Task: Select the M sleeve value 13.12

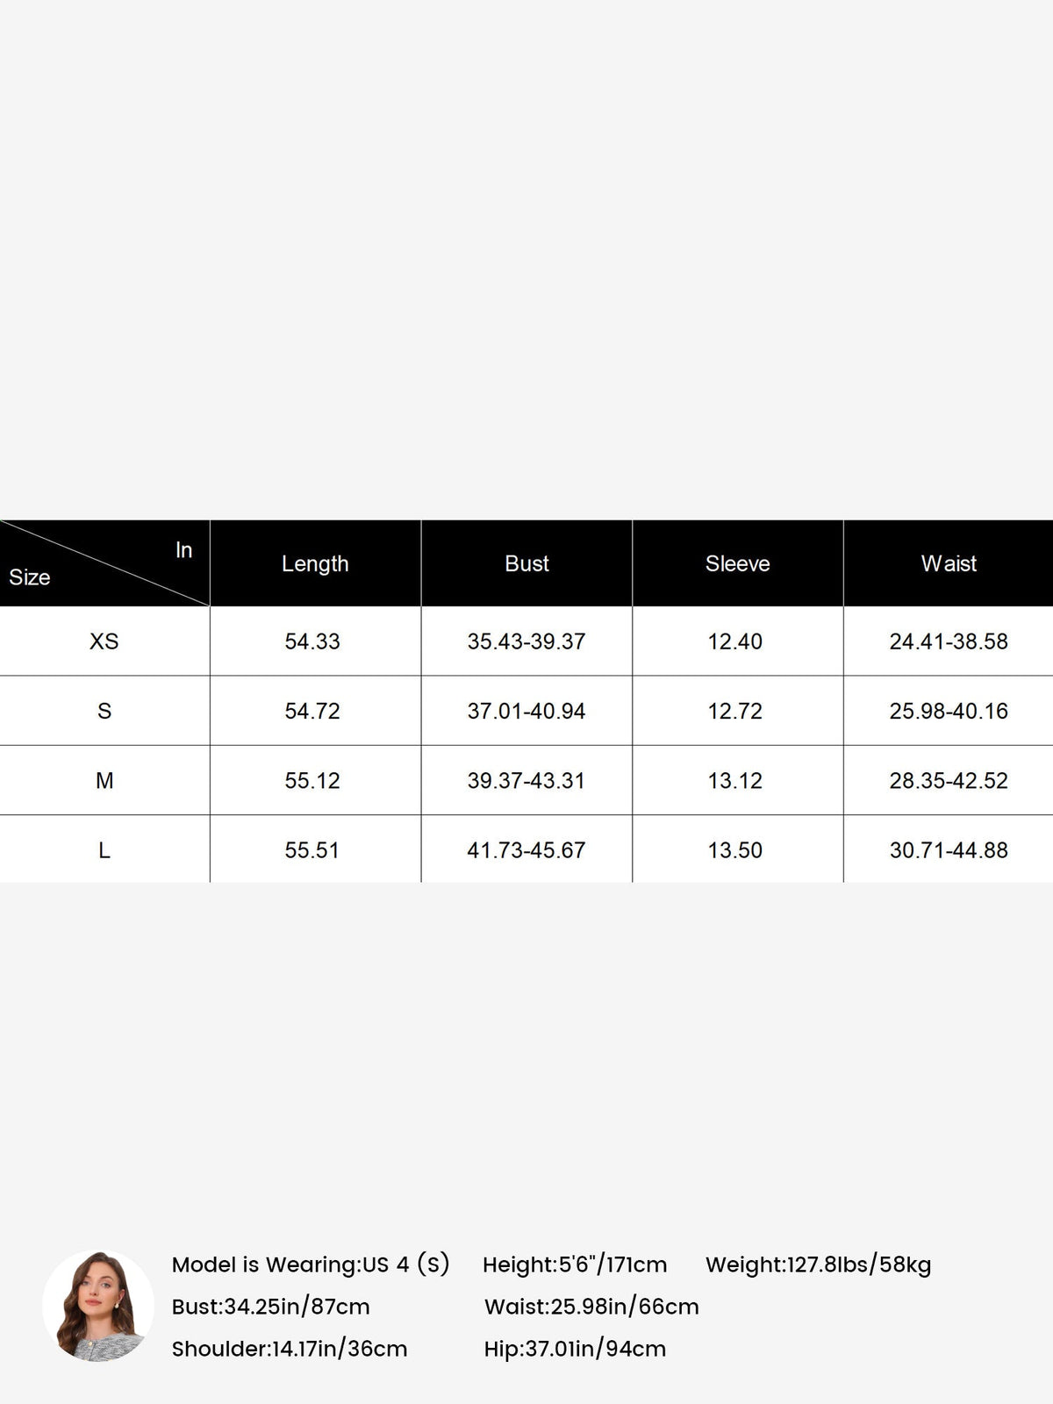Action: click(735, 780)
